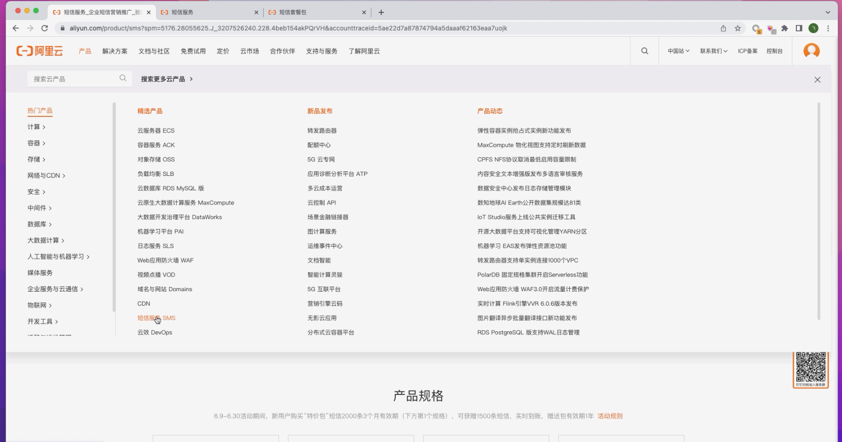Screen dimensions: 842x442
Task: Open 支持与服务 menu item
Action: 321,51
